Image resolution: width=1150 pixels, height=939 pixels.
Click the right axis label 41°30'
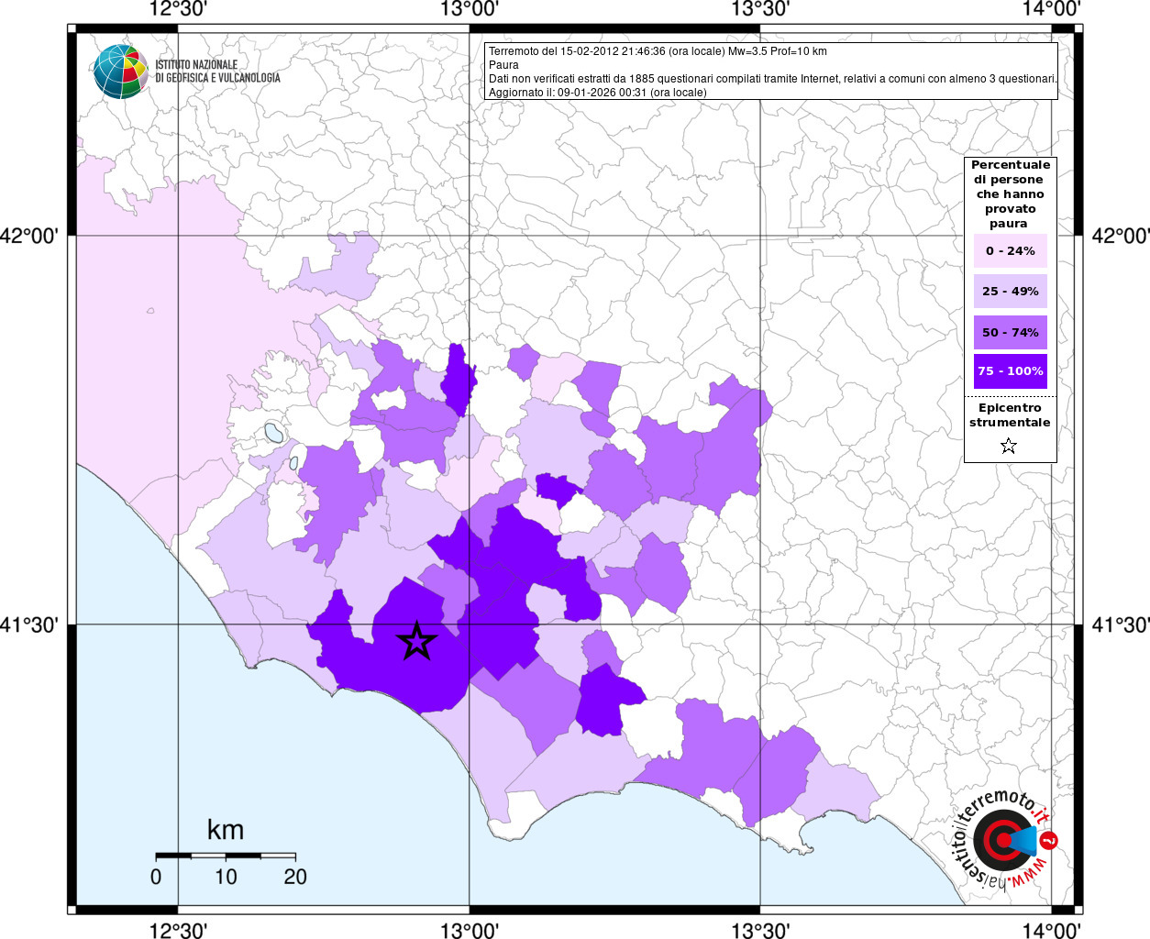click(1121, 624)
